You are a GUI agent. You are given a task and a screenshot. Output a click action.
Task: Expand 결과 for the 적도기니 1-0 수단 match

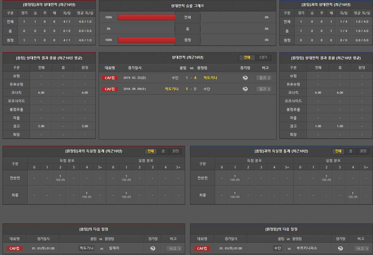tap(263, 89)
